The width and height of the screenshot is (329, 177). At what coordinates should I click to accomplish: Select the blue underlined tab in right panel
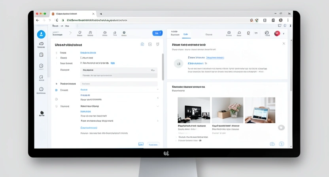tap(185, 34)
